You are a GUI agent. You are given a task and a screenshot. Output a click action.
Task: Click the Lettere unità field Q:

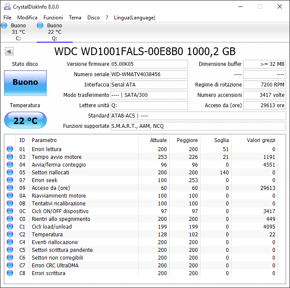[149, 105]
